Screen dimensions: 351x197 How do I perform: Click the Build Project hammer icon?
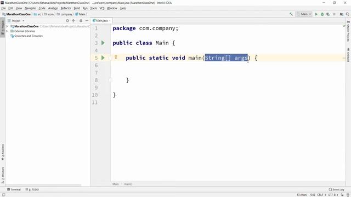click(291, 14)
